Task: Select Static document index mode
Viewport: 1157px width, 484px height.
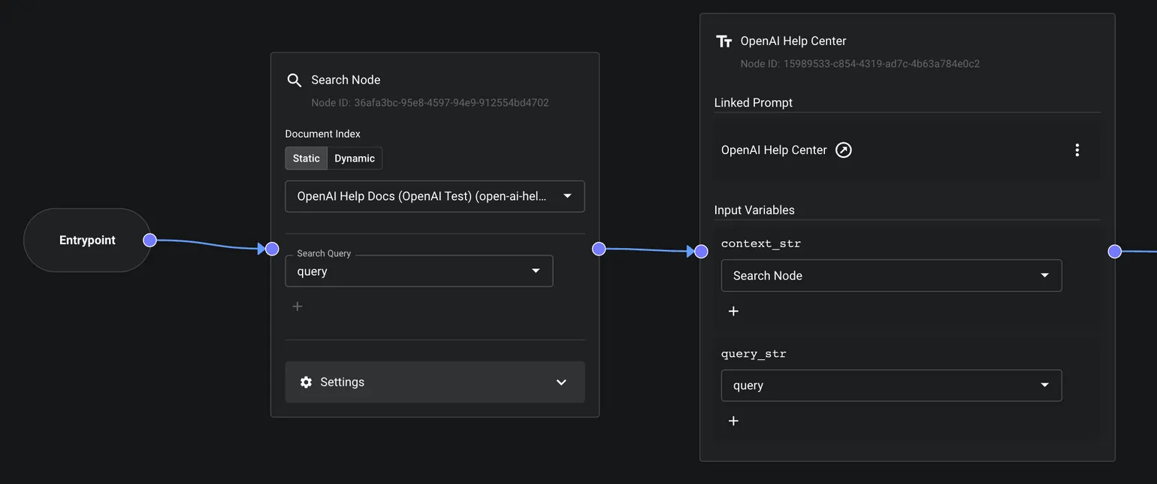Action: coord(307,159)
